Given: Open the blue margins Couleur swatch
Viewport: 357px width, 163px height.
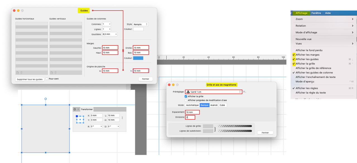Looking at the screenshot, I should pos(138,58).
